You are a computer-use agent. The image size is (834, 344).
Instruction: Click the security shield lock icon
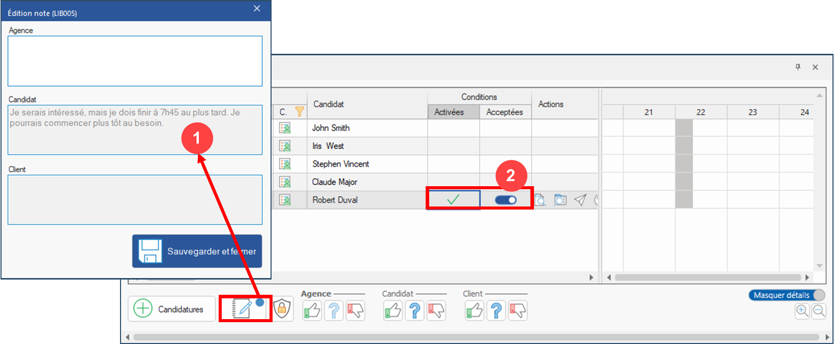(282, 308)
